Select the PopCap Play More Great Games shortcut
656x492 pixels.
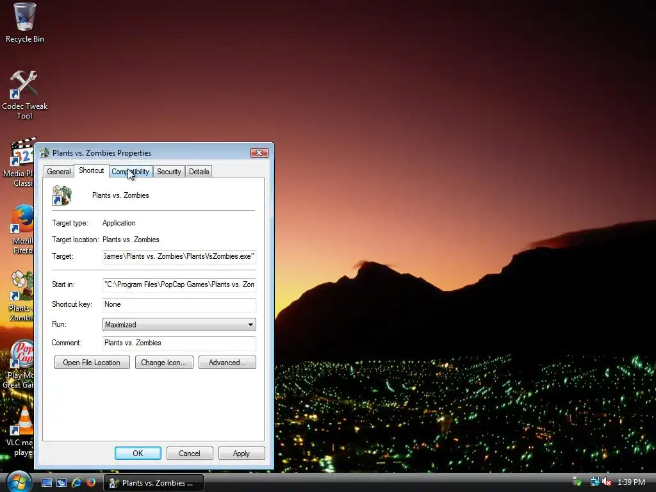[x=19, y=364]
